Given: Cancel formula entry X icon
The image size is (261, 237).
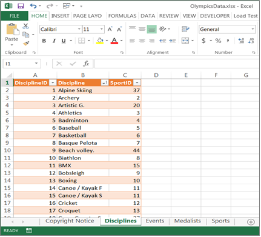Looking at the screenshot, I should 59,64.
